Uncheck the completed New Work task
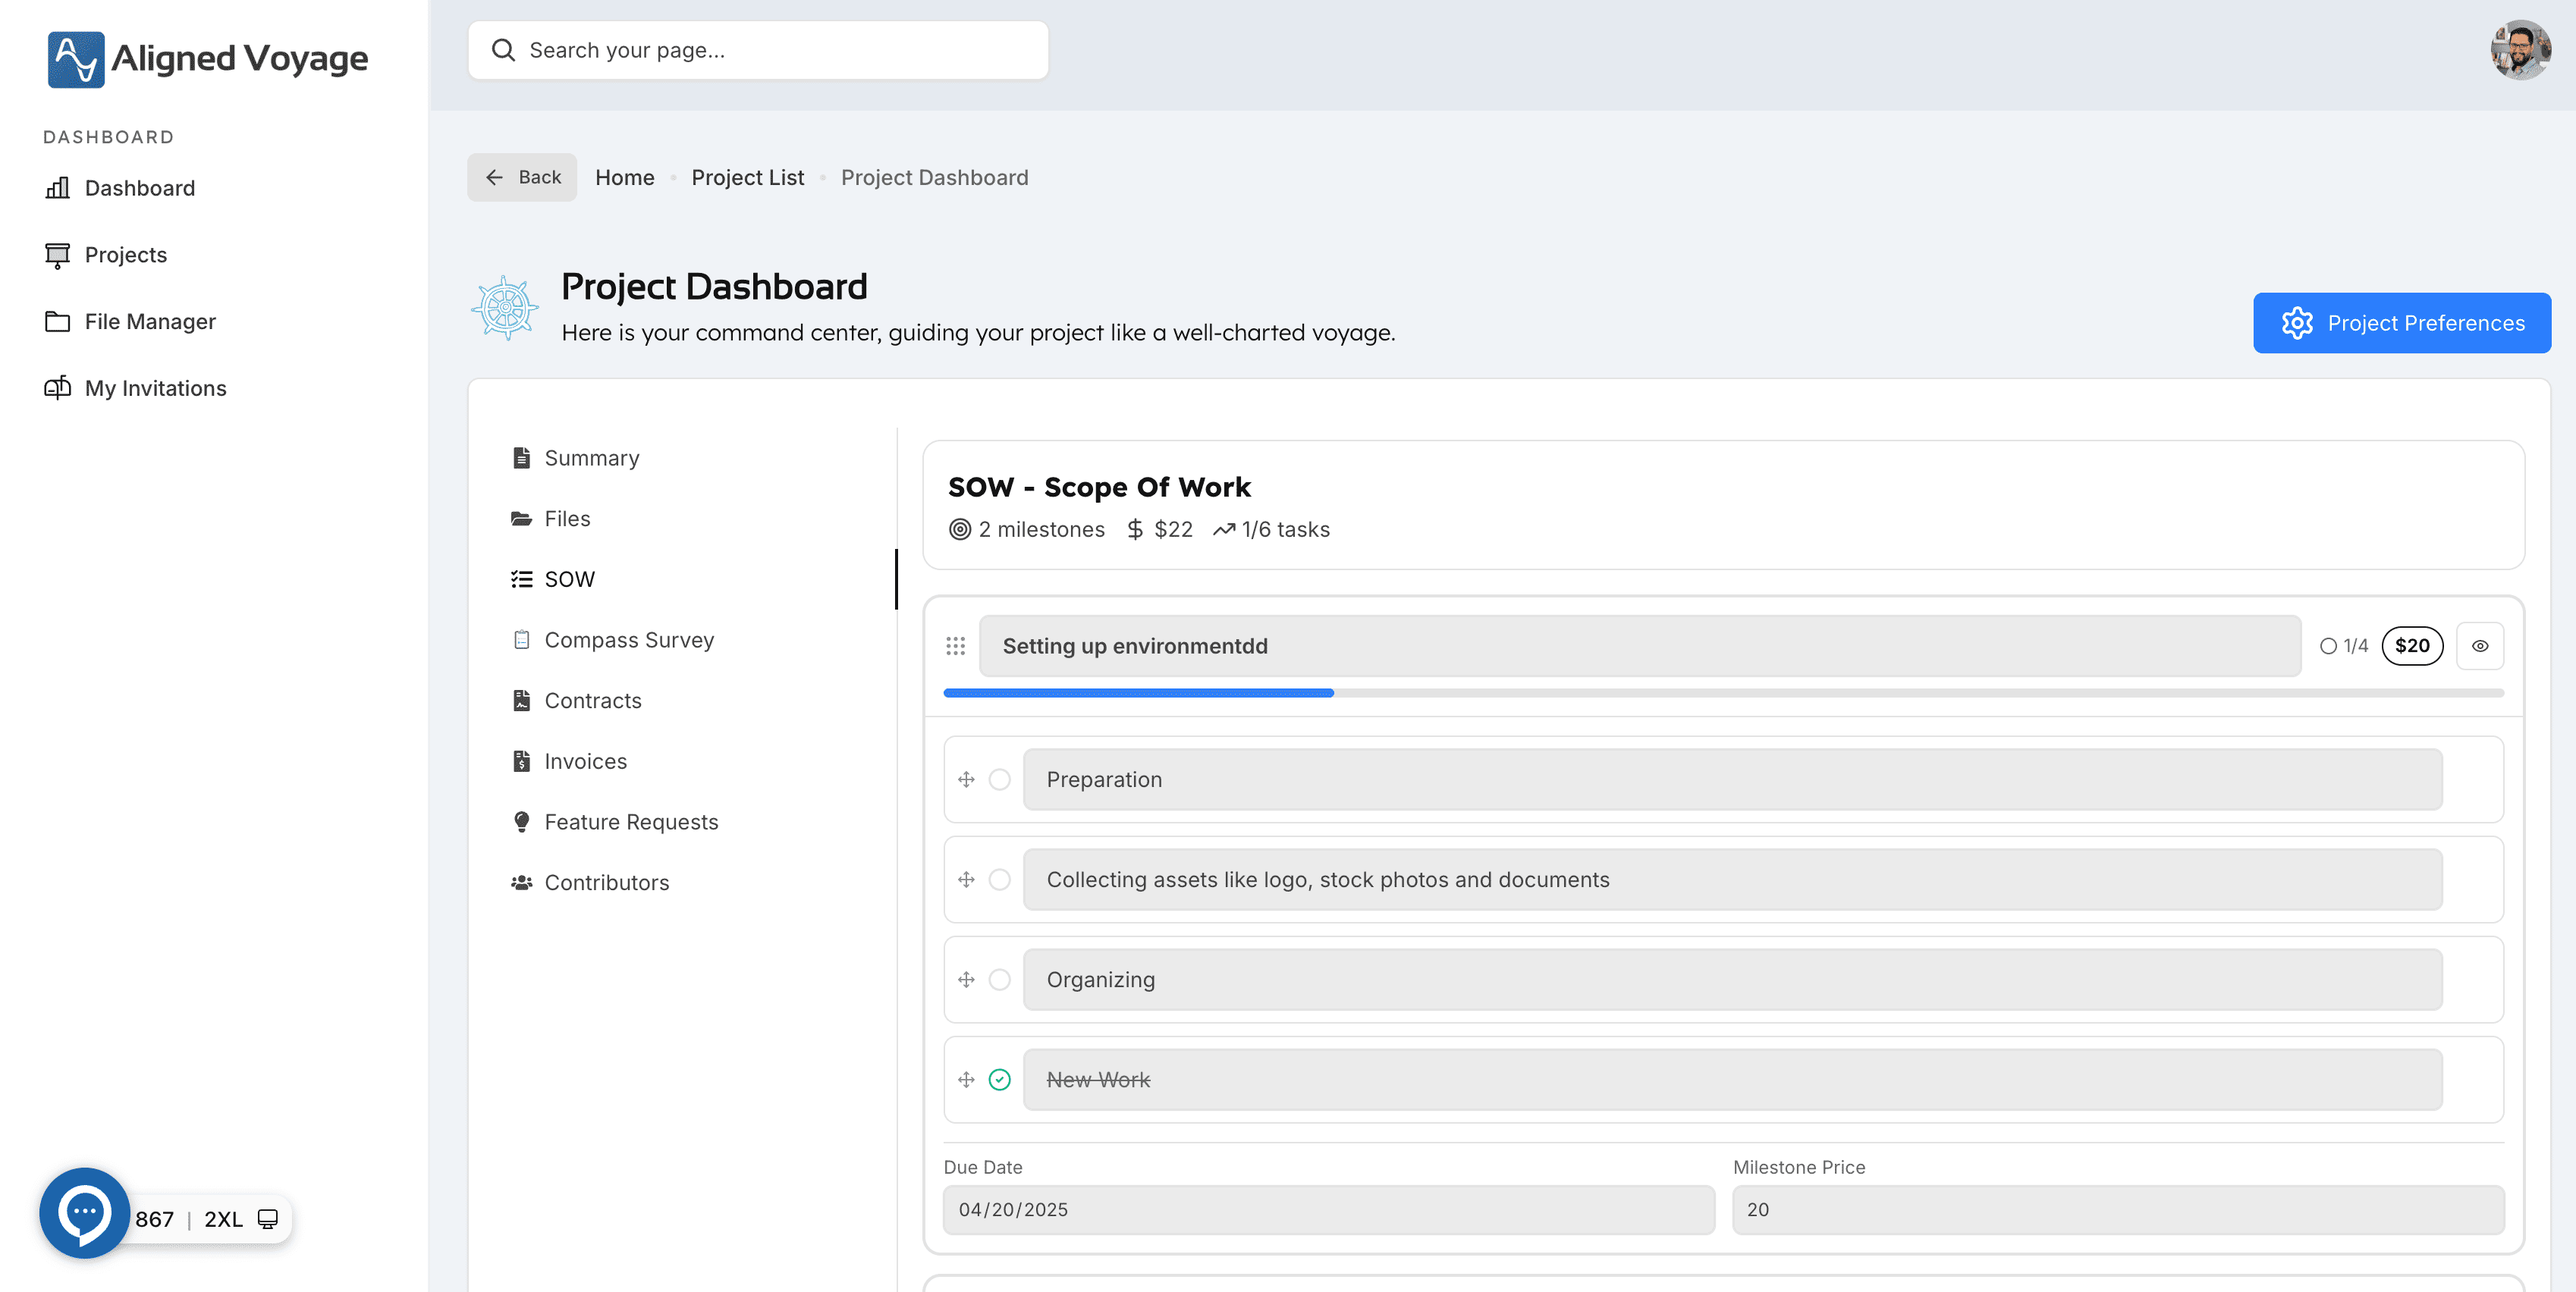The width and height of the screenshot is (2576, 1292). pyautogui.click(x=999, y=1079)
